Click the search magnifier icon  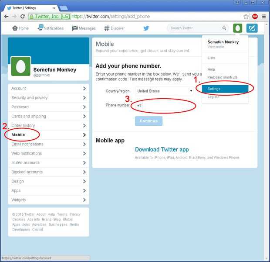(x=224, y=28)
